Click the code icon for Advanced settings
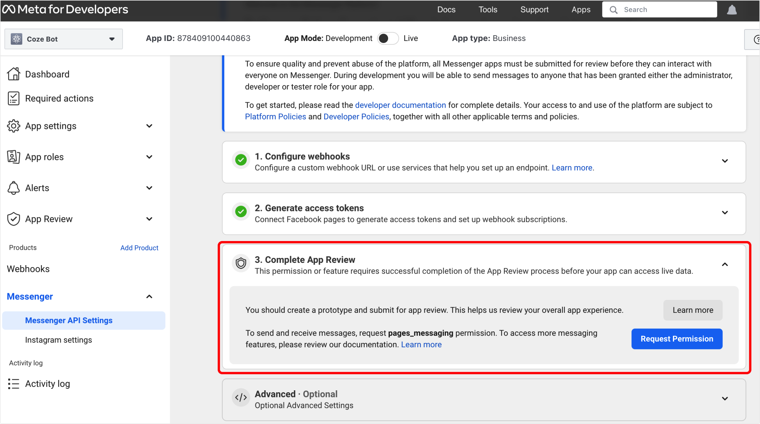Screen dimensions: 760x424 click(x=241, y=398)
